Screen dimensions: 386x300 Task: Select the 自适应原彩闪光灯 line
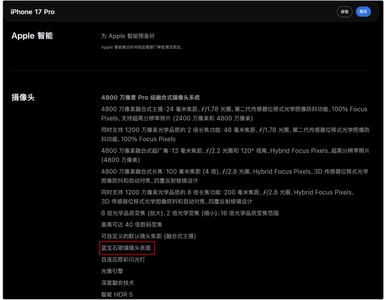(123, 260)
